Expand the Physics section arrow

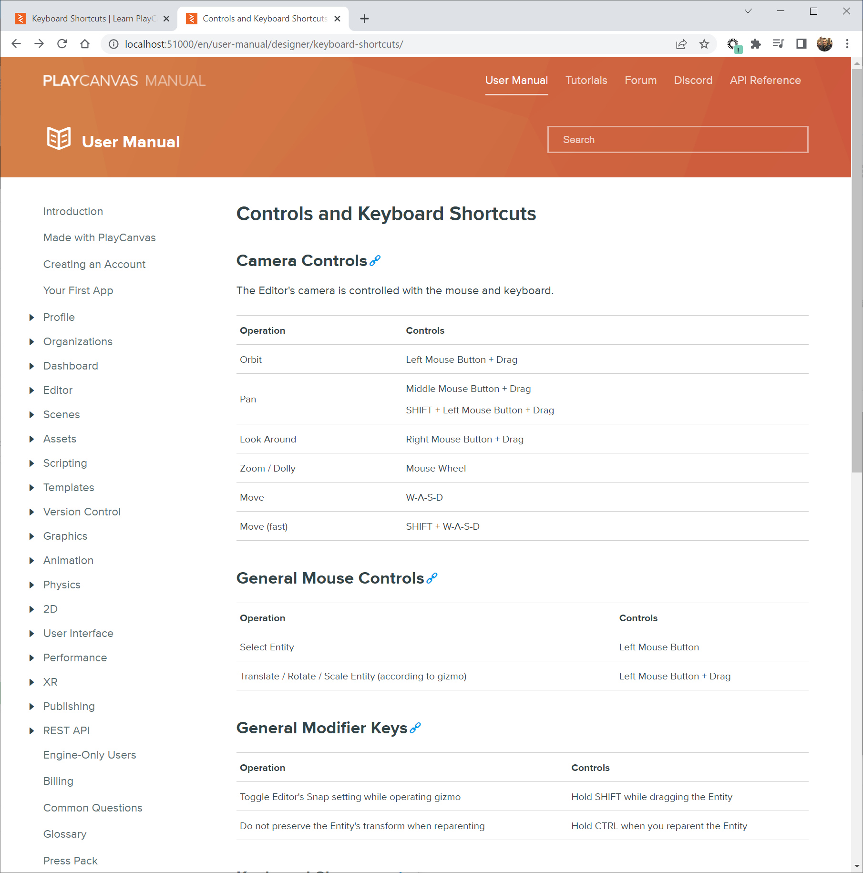point(31,585)
